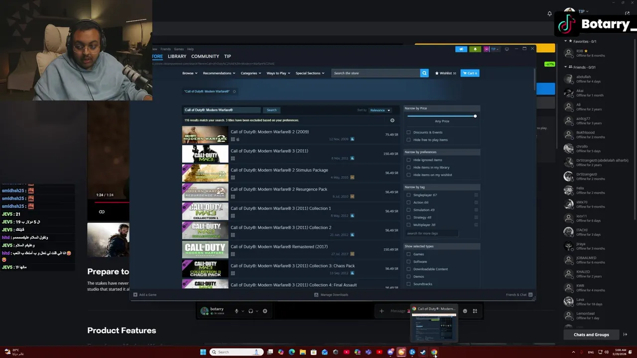The height and width of the screenshot is (358, 637).
Task: Open the TIP profile tab
Action: coord(227,56)
